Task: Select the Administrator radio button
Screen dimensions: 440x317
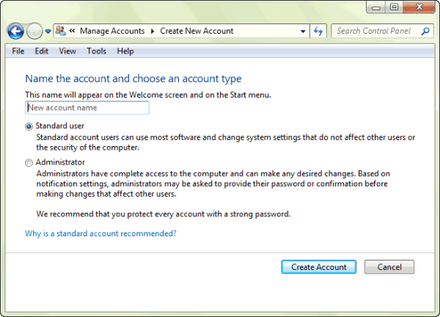Action: pyautogui.click(x=29, y=163)
